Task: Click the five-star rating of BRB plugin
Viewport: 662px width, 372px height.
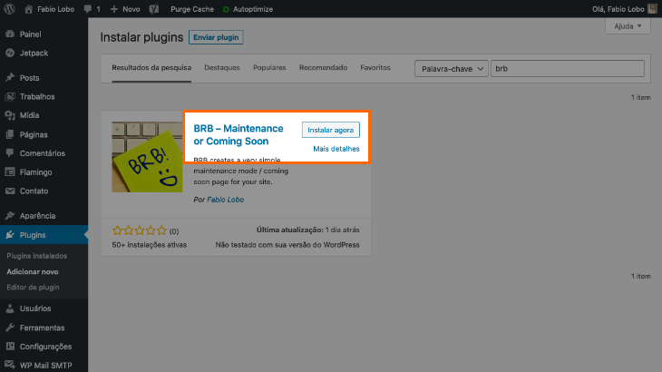Action: pos(140,230)
